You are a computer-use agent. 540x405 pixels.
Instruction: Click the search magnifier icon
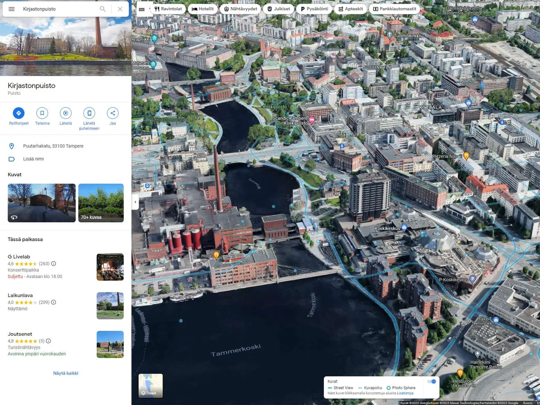coord(103,9)
